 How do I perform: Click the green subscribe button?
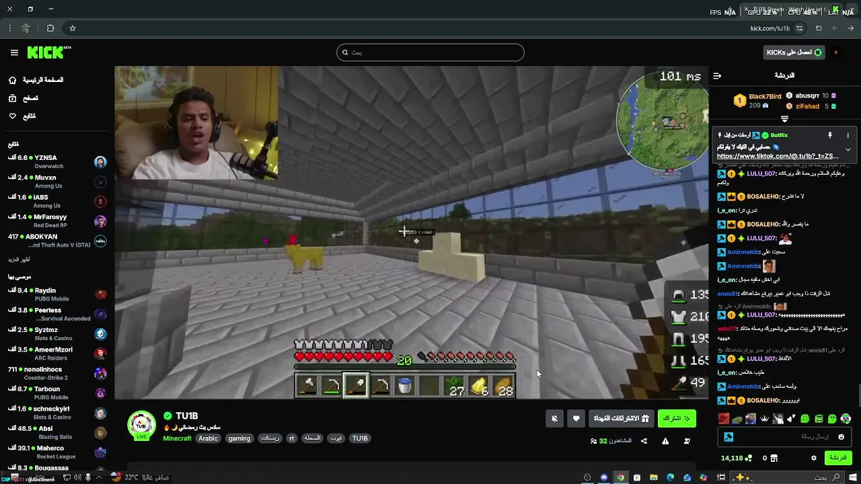pos(677,419)
